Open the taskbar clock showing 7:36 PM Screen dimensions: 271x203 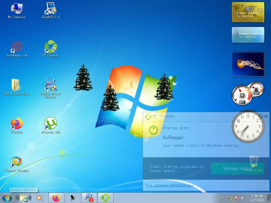click(257, 198)
